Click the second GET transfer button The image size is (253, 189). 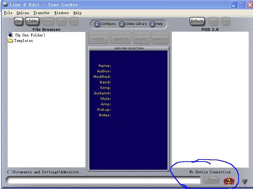click(x=141, y=38)
